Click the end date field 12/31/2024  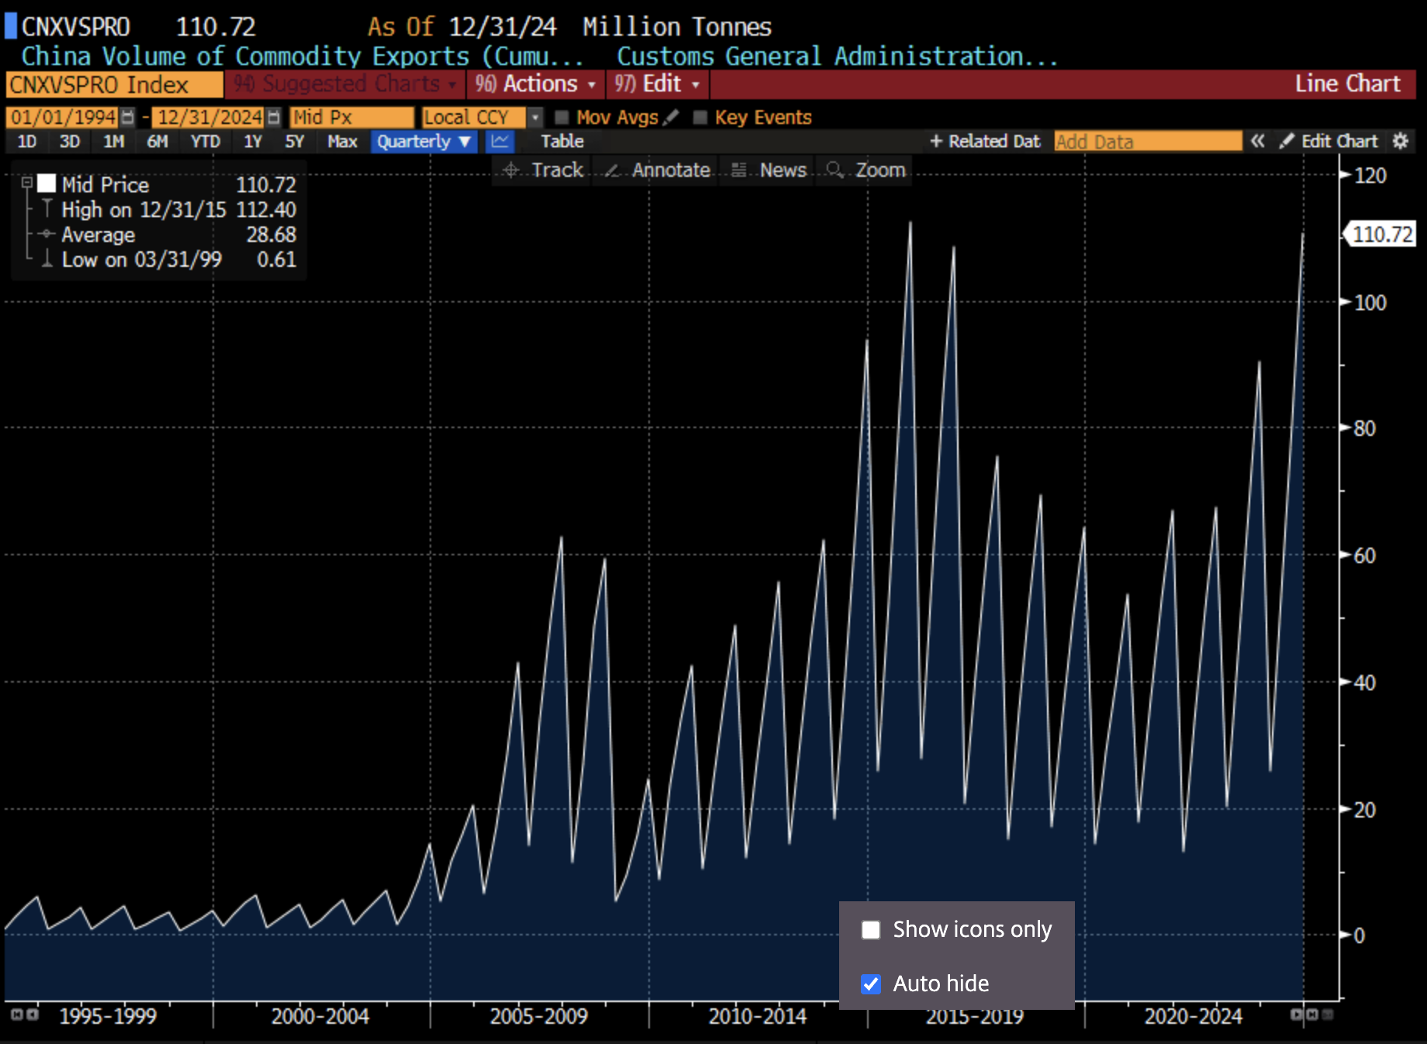209,117
